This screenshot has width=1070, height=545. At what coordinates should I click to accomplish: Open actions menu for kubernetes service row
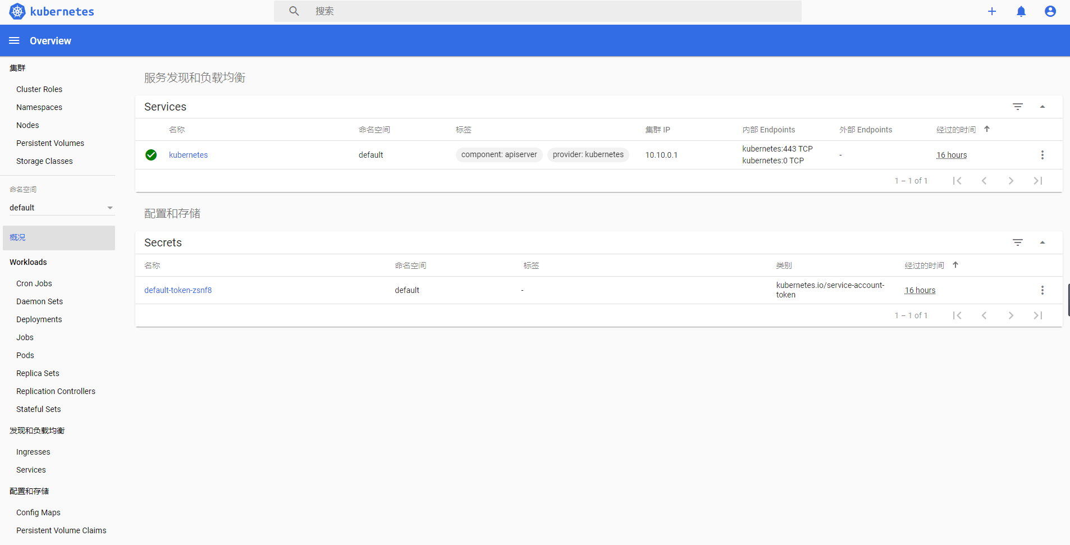1042,155
